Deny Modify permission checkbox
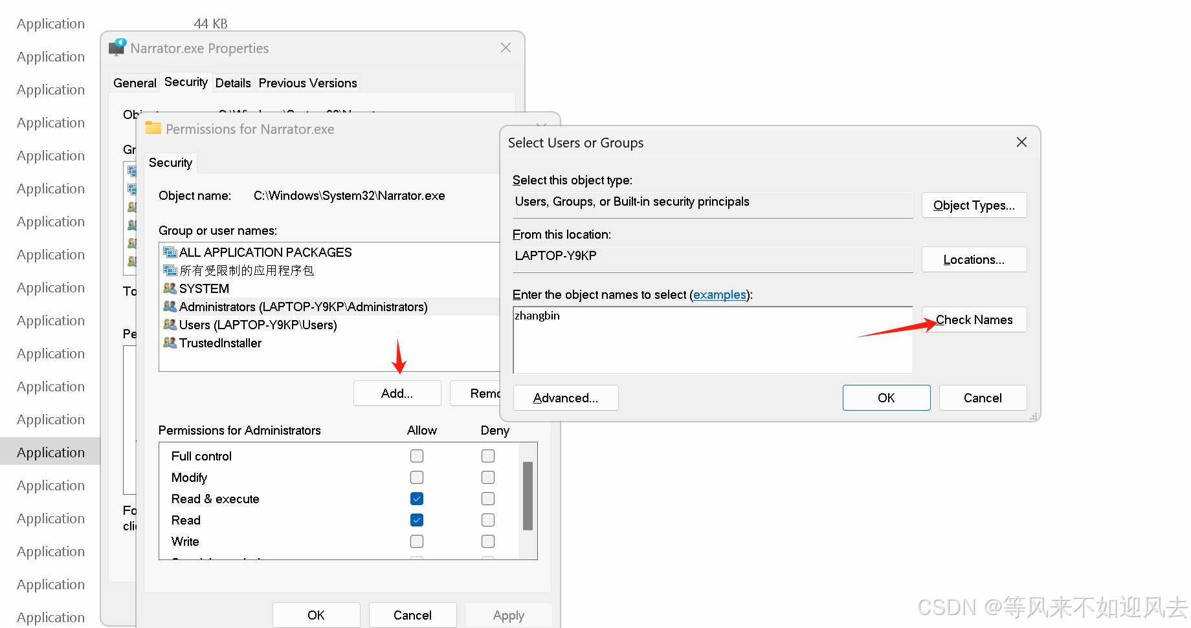The image size is (1191, 628). pos(488,477)
